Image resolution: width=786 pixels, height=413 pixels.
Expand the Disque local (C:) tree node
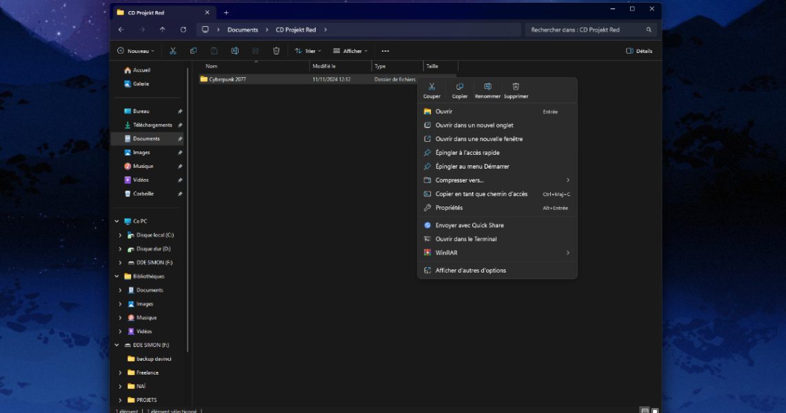click(x=120, y=235)
